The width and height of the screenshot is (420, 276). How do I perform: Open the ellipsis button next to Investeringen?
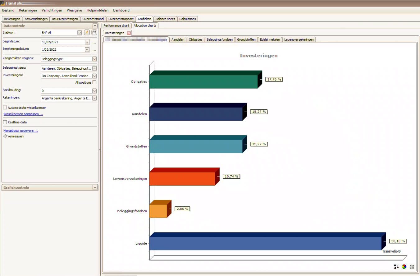click(x=94, y=76)
